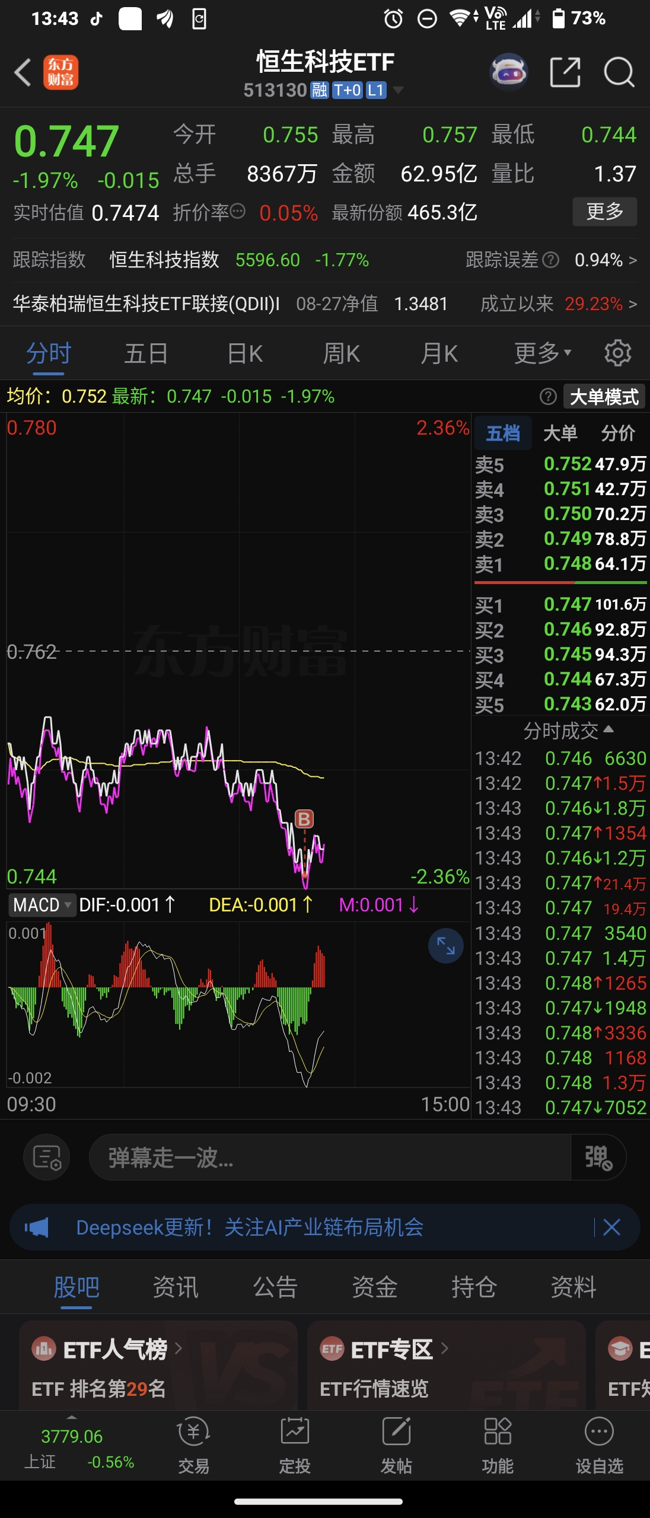The width and height of the screenshot is (650, 1518).
Task: Expand the 上证 index bar arrow
Action: pos(72,1417)
